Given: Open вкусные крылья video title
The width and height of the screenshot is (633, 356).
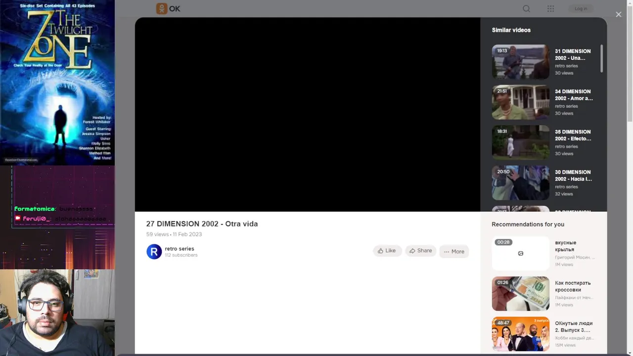Looking at the screenshot, I should [565, 246].
